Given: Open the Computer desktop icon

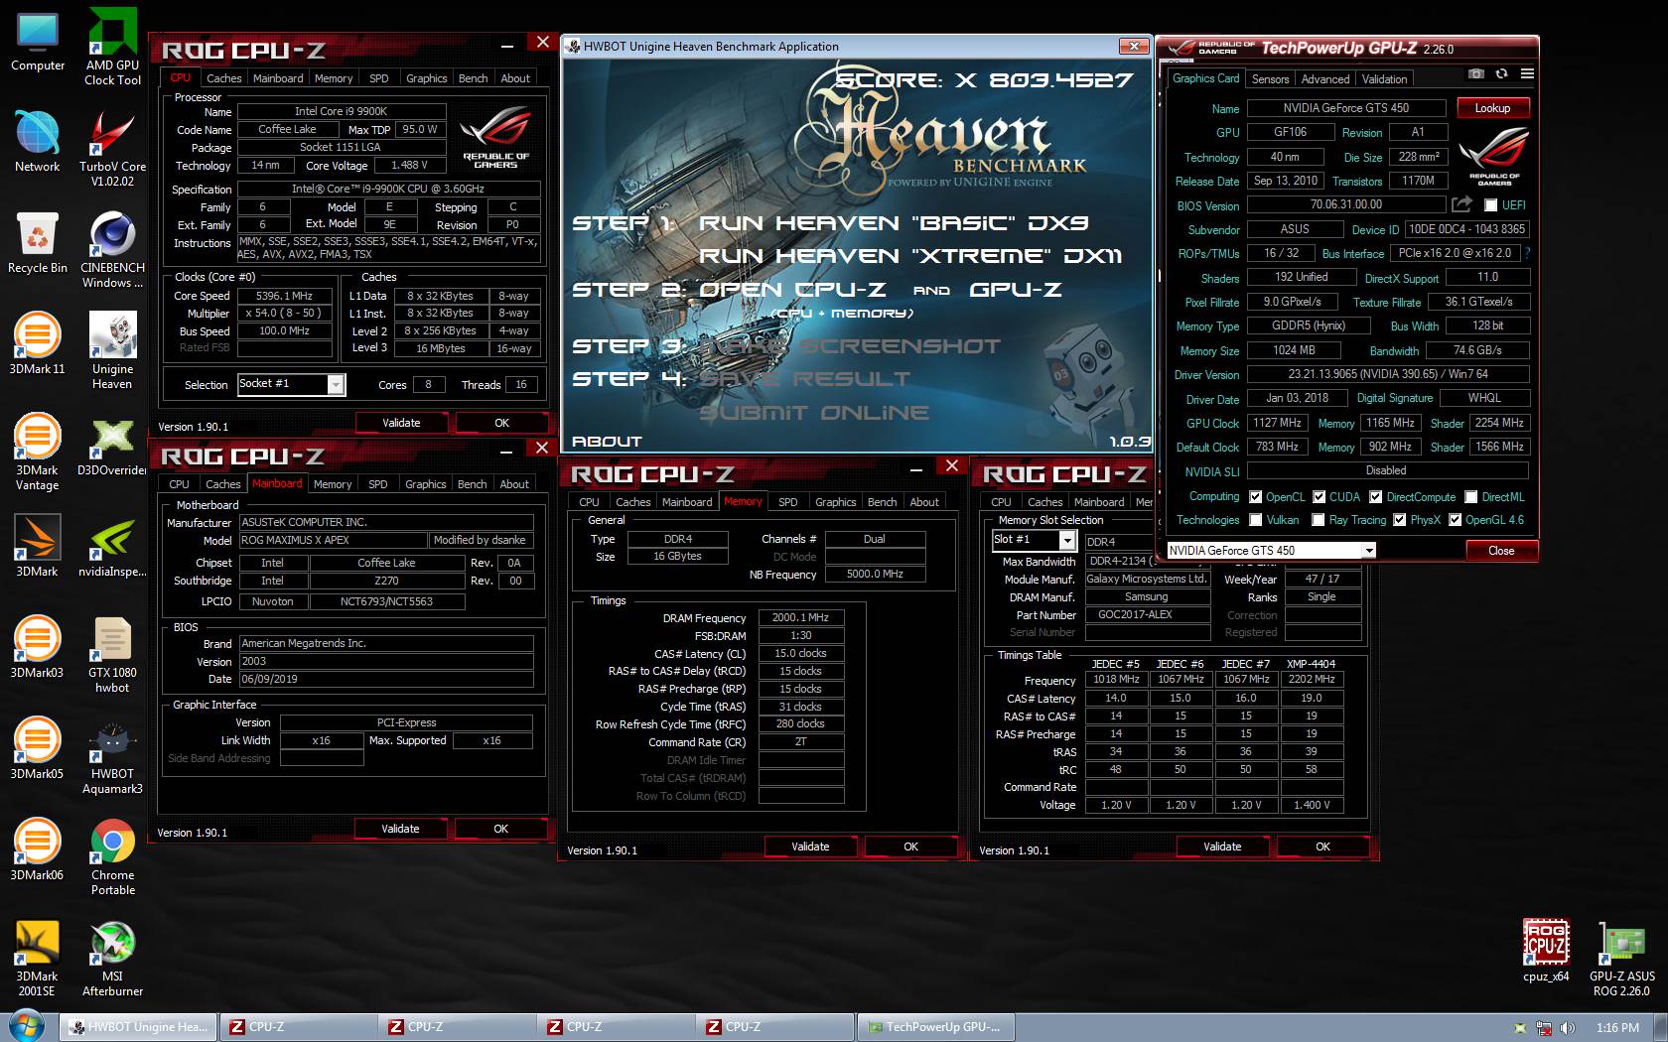Looking at the screenshot, I should pyautogui.click(x=38, y=42).
